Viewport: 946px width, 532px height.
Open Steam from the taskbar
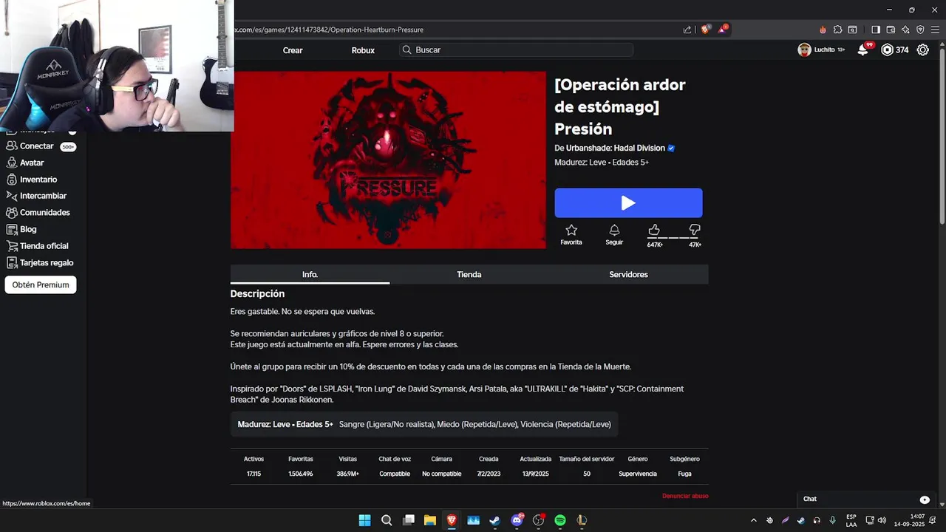click(x=494, y=520)
